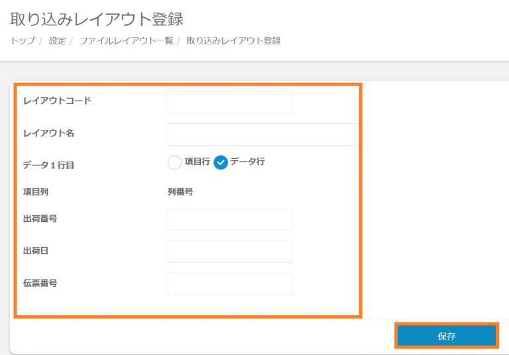509x355 pixels.
Task: Click the データ1行目 label text
Action: (48, 165)
